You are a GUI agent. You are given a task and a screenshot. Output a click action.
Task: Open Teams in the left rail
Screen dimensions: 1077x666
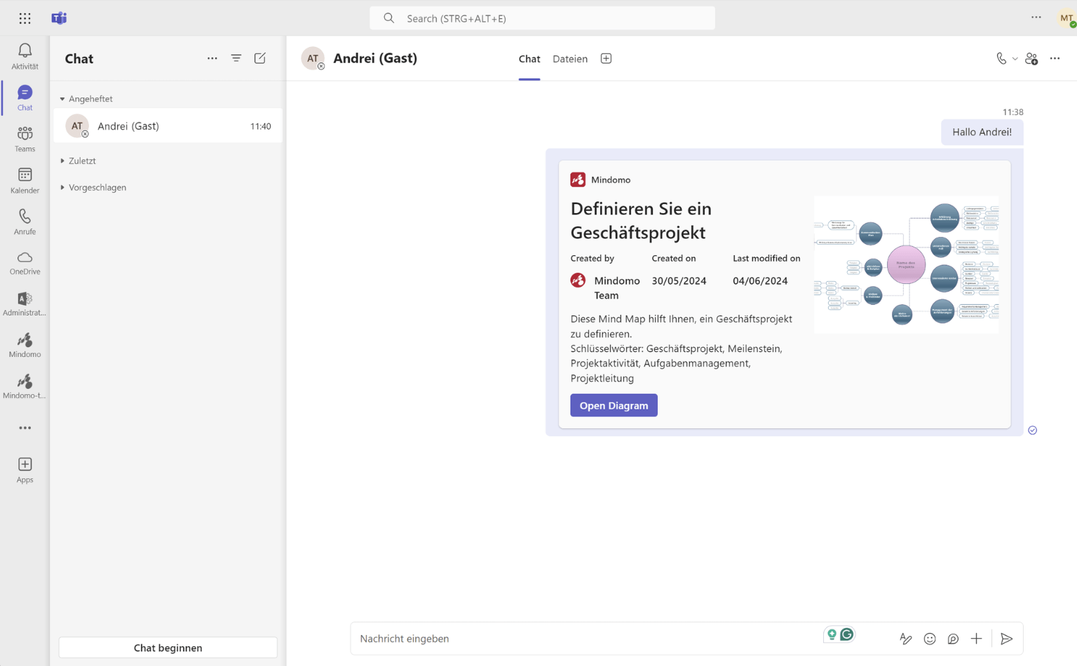tap(25, 139)
